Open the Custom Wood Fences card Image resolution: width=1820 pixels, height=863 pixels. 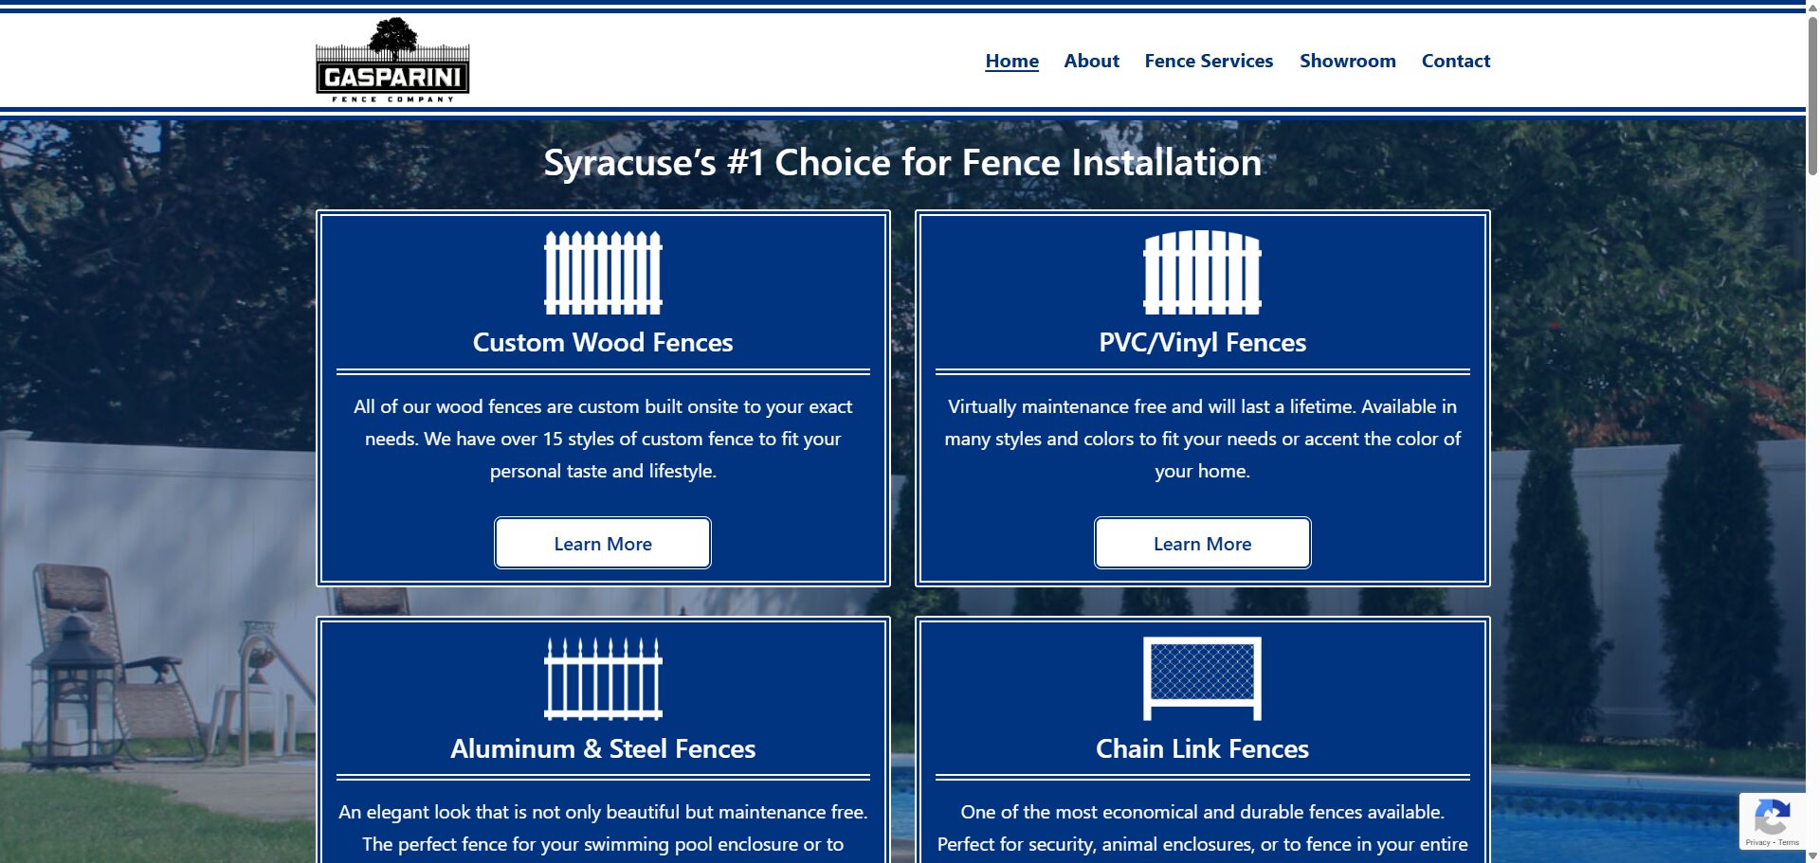(603, 398)
